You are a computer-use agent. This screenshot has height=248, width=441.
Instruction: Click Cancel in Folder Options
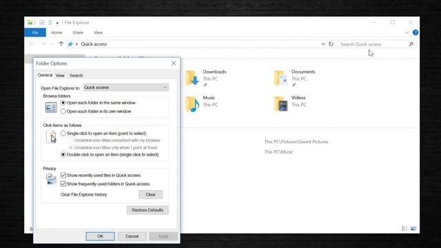[x=132, y=236]
